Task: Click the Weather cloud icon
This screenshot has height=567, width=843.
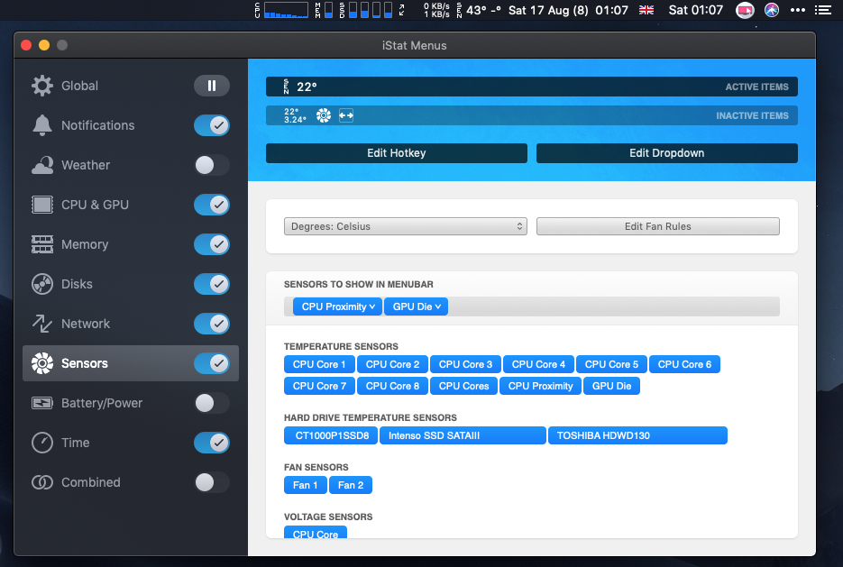Action: coord(42,165)
